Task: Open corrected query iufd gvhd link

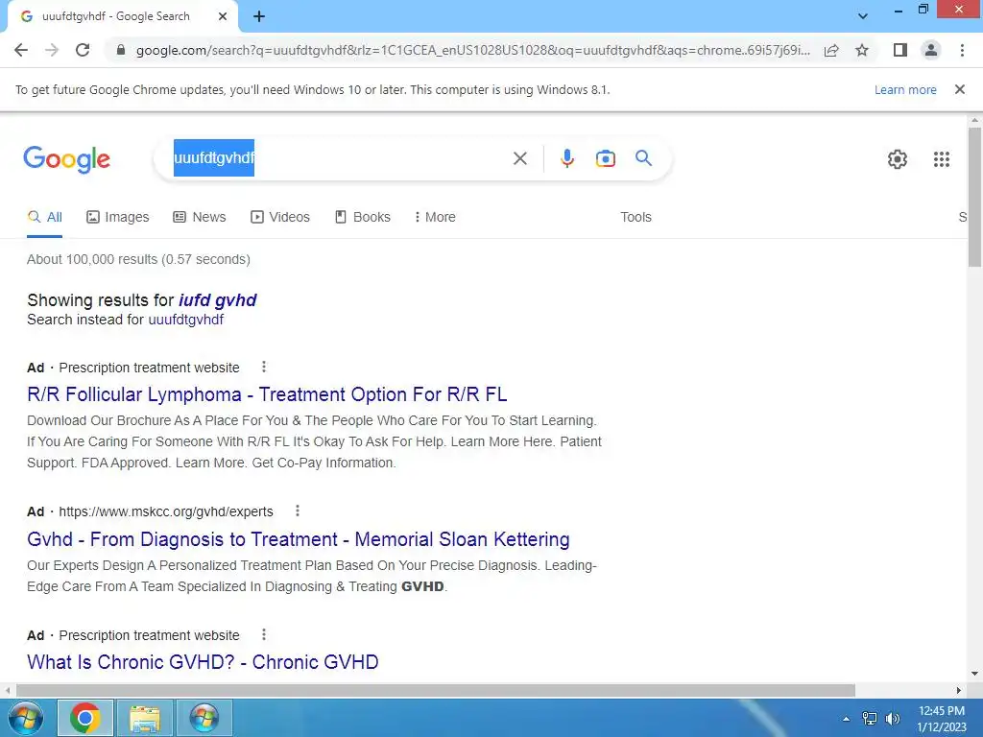Action: [x=218, y=300]
